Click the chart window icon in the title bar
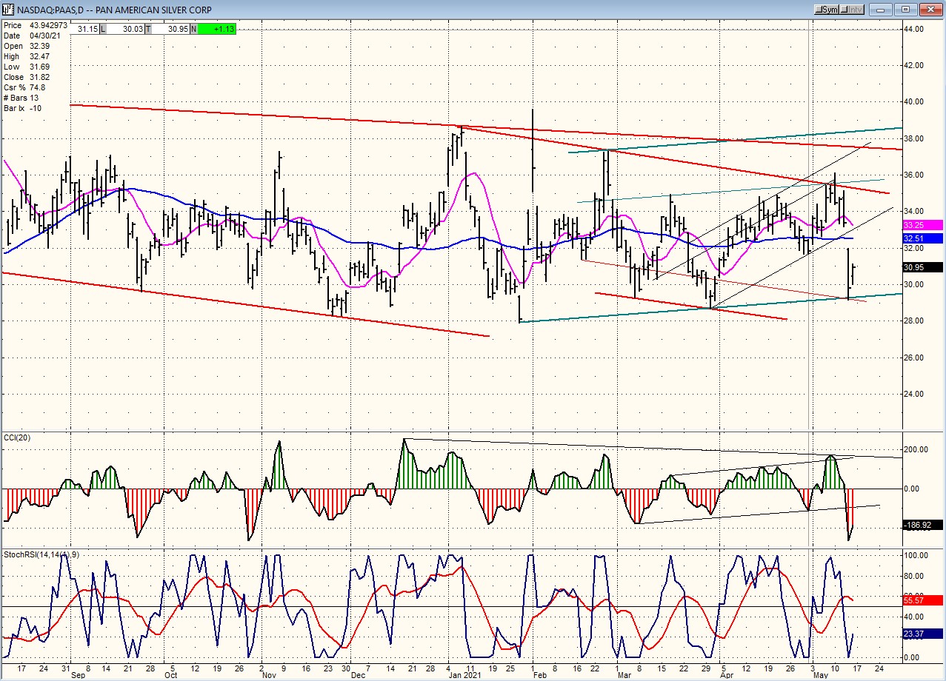 coord(8,9)
